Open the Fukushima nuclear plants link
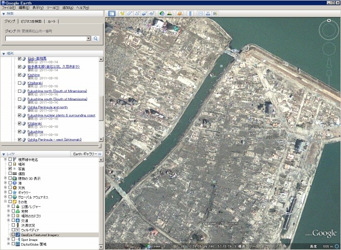Viewport: 341px width, 250px height. tap(61, 115)
